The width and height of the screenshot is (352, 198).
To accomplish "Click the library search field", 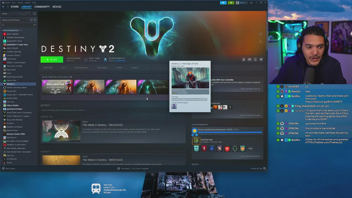I will (17, 25).
